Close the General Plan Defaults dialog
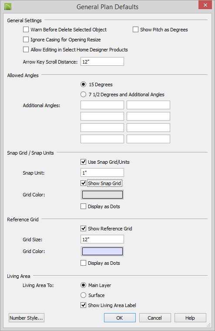Screen dimensions: 215x331 (x=205, y=5)
